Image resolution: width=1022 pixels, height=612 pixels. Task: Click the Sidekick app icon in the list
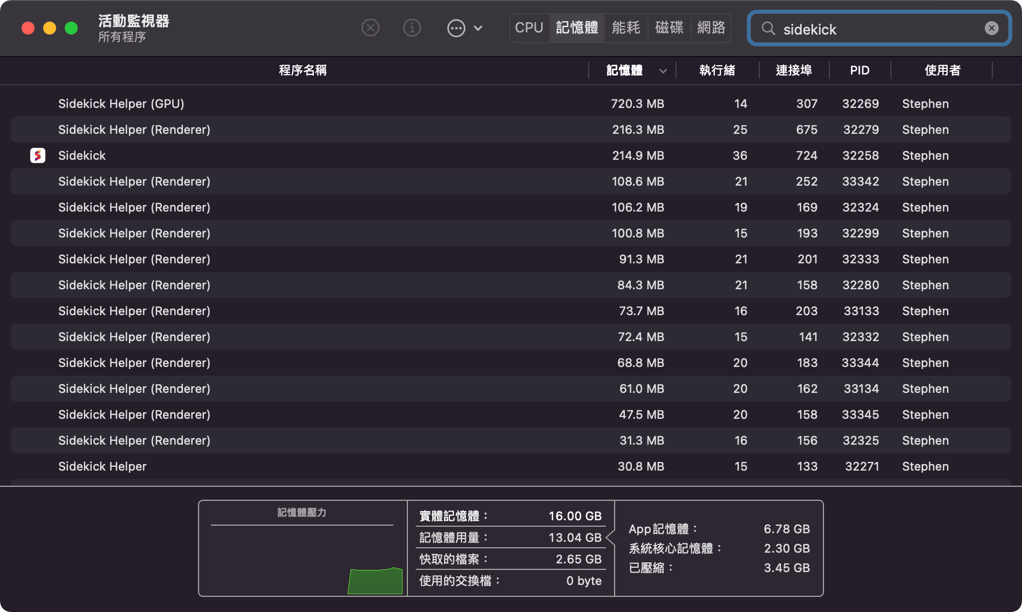tap(38, 155)
